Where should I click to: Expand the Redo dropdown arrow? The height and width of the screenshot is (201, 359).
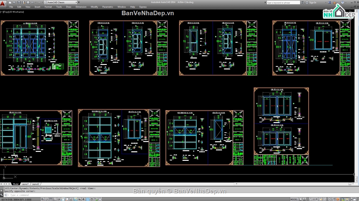(42, 2)
